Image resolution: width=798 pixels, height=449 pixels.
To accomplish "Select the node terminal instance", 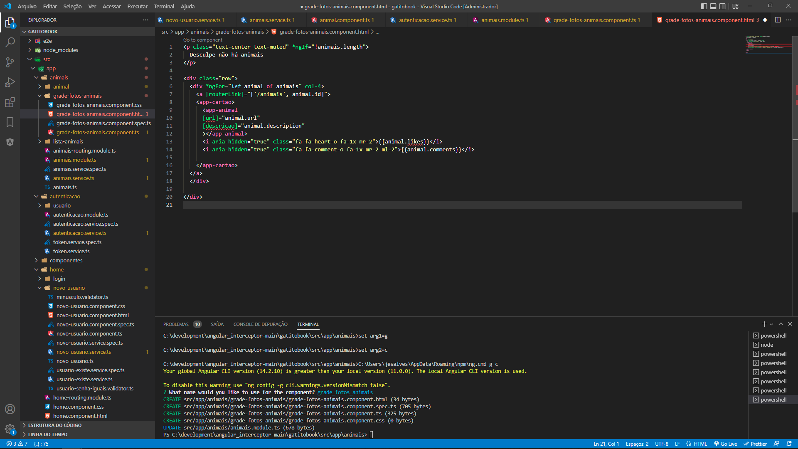I will [x=773, y=345].
